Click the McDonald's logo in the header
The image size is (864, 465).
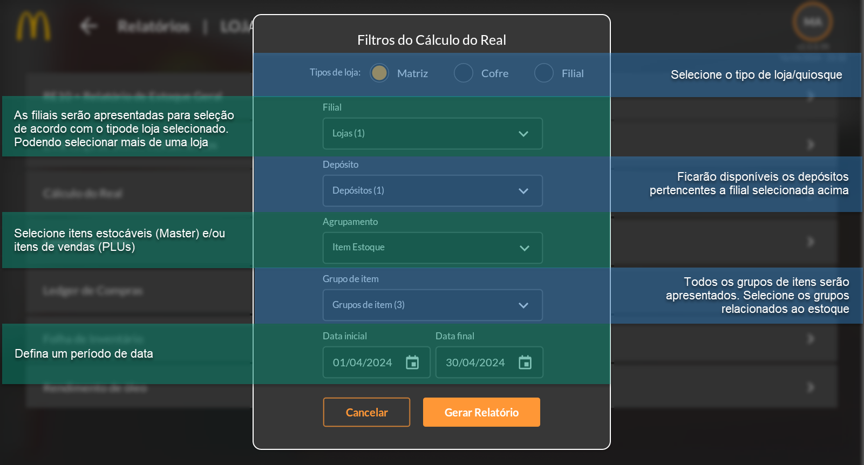coord(33,26)
